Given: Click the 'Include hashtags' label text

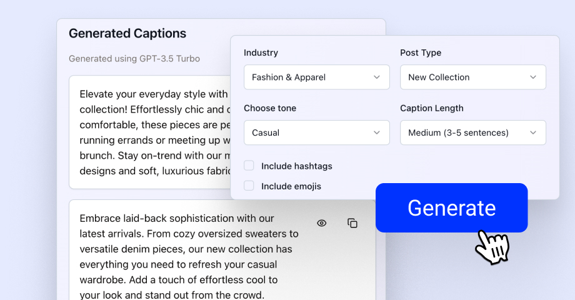Looking at the screenshot, I should (x=296, y=166).
